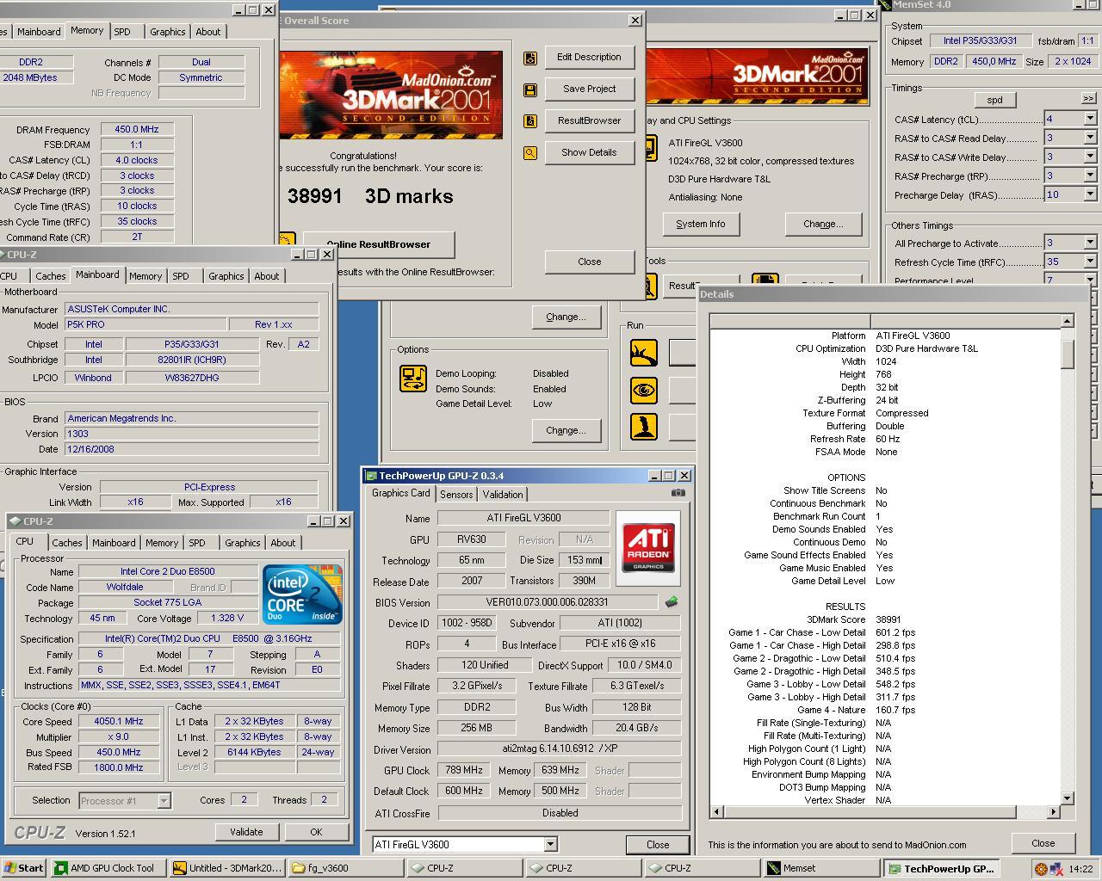The image size is (1102, 881).
Task: Click Show Details button
Action: (589, 153)
